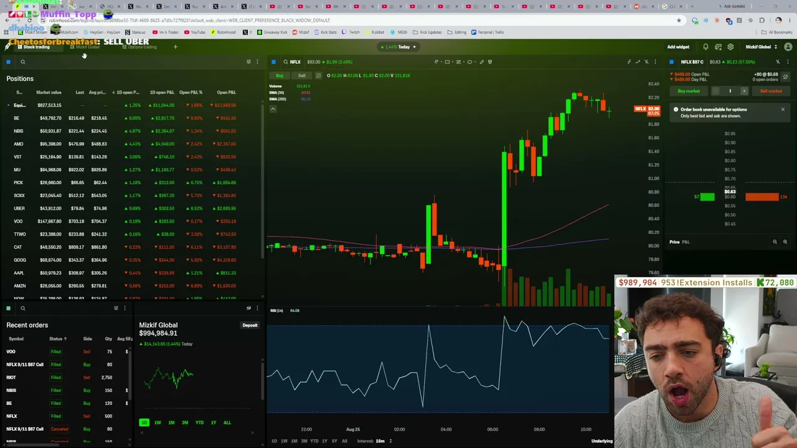Toggle the options ladder blue link color

click(671, 62)
